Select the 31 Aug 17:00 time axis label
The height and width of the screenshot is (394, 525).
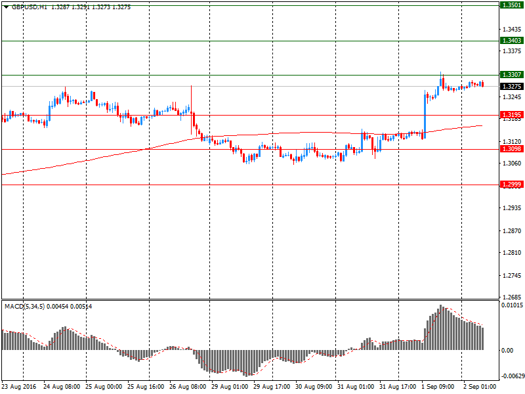[x=398, y=387]
